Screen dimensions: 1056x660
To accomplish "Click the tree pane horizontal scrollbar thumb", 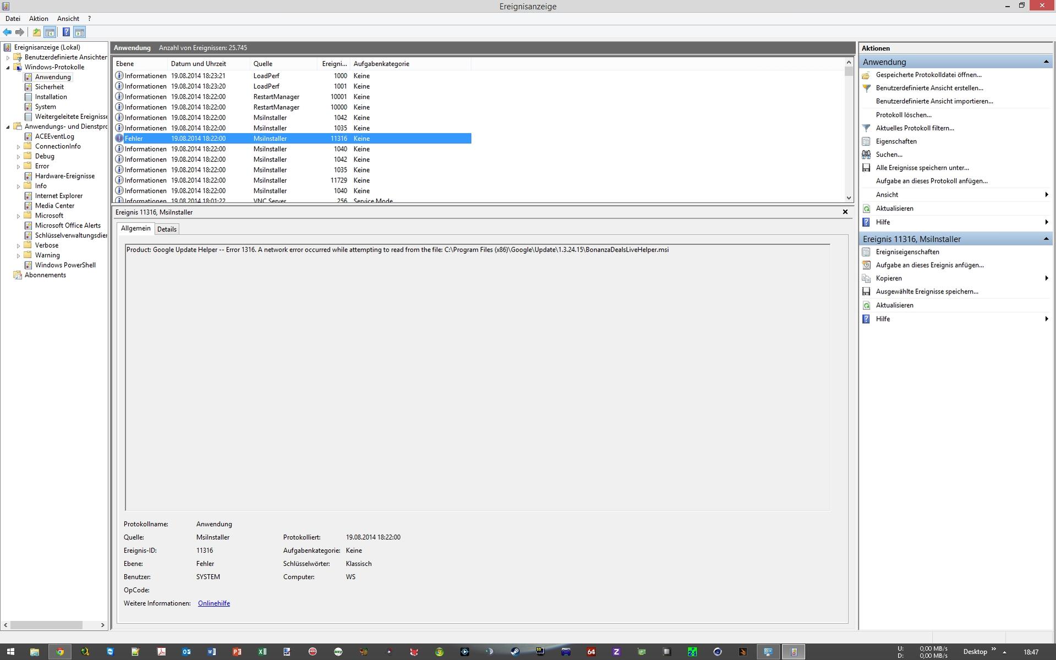I will [x=46, y=625].
